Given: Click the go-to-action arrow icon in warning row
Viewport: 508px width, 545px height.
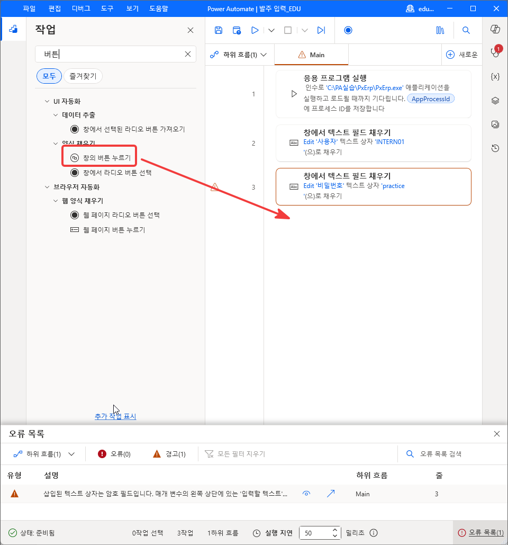Looking at the screenshot, I should pos(331,494).
